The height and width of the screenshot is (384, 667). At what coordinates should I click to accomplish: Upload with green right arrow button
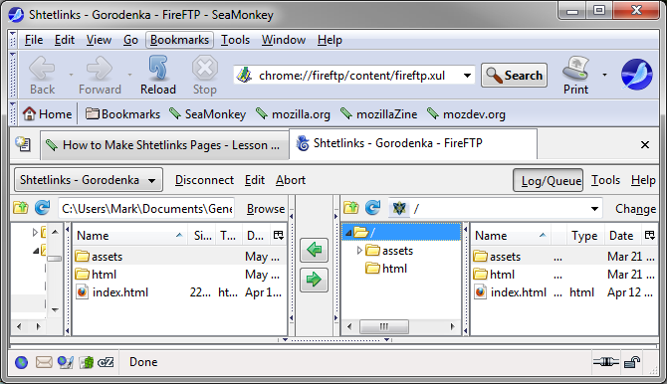314,280
